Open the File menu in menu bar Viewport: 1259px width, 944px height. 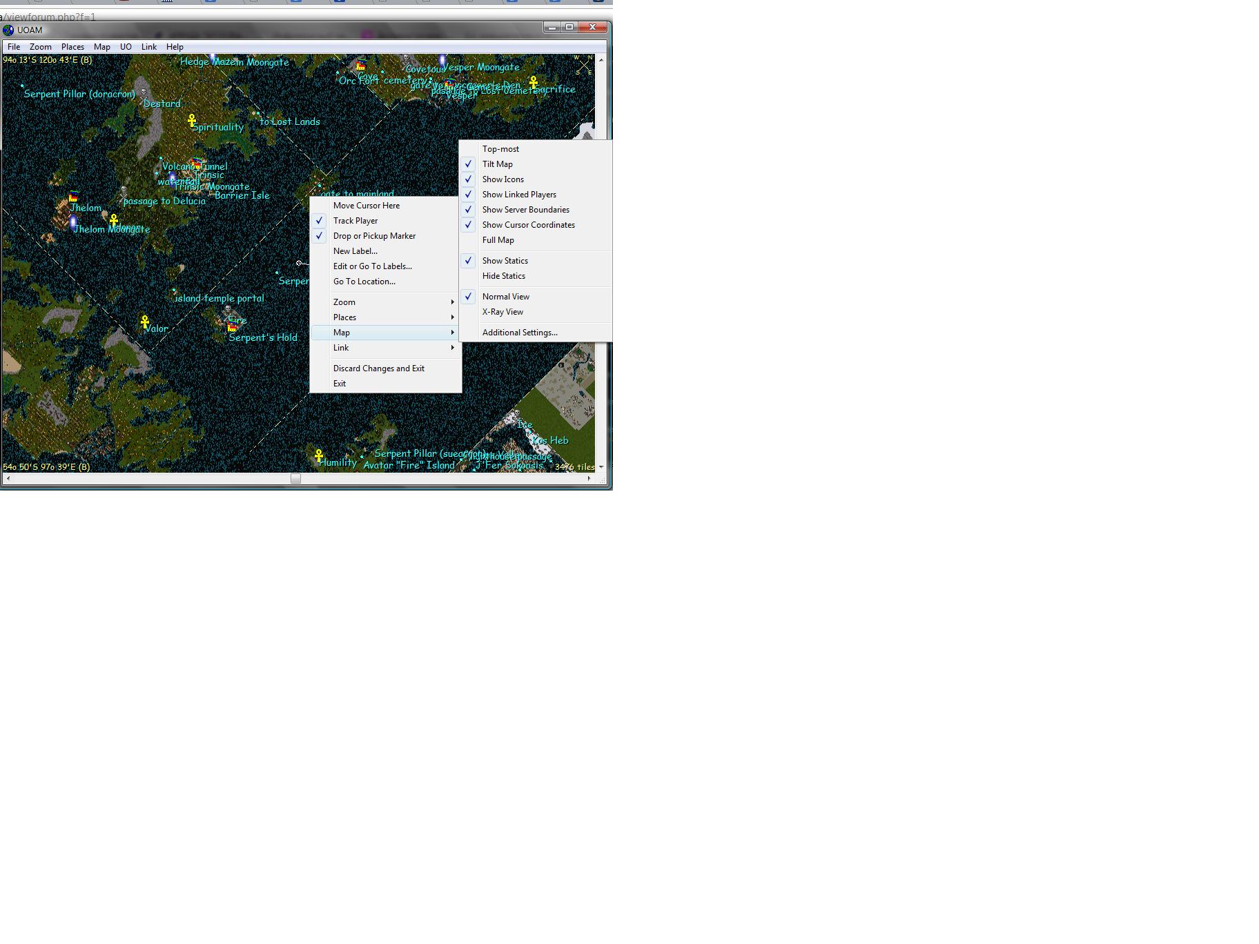[14, 47]
